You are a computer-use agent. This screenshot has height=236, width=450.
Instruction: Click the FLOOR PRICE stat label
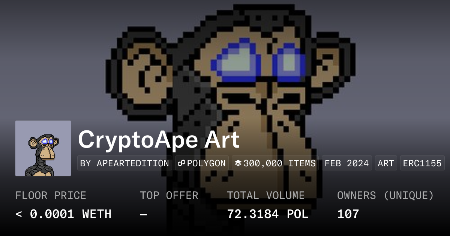coord(51,196)
